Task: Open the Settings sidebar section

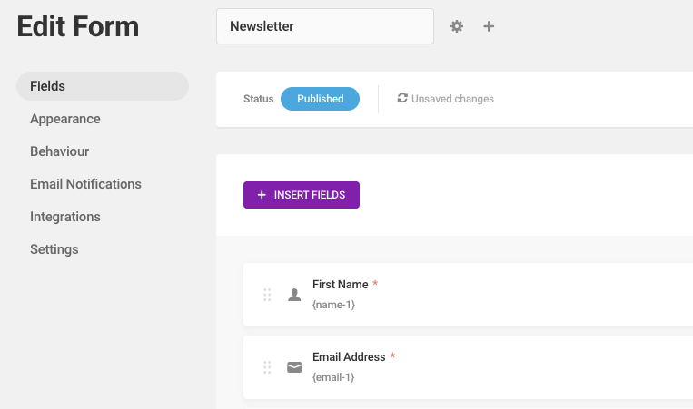Action: click(x=54, y=249)
